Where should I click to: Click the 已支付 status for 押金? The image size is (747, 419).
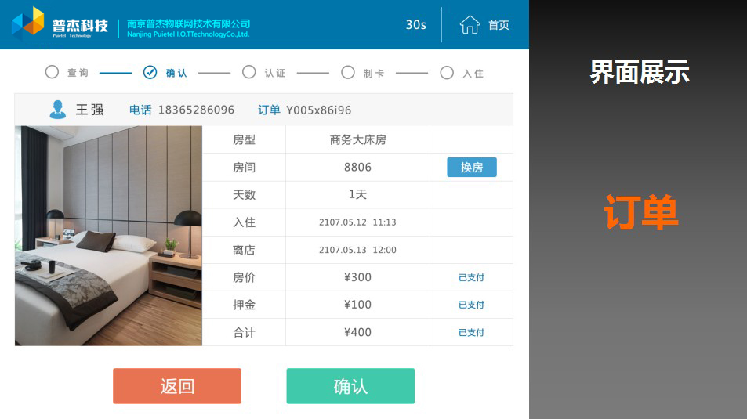tap(471, 305)
